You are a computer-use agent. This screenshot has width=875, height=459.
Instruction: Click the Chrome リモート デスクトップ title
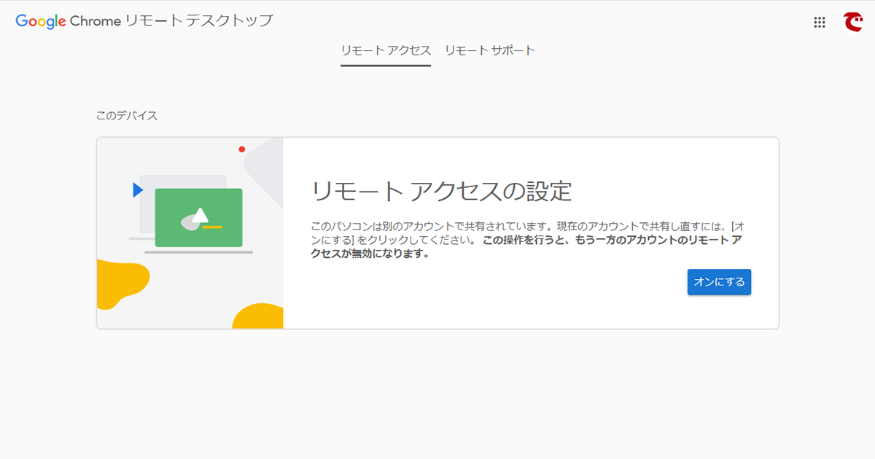[172, 21]
